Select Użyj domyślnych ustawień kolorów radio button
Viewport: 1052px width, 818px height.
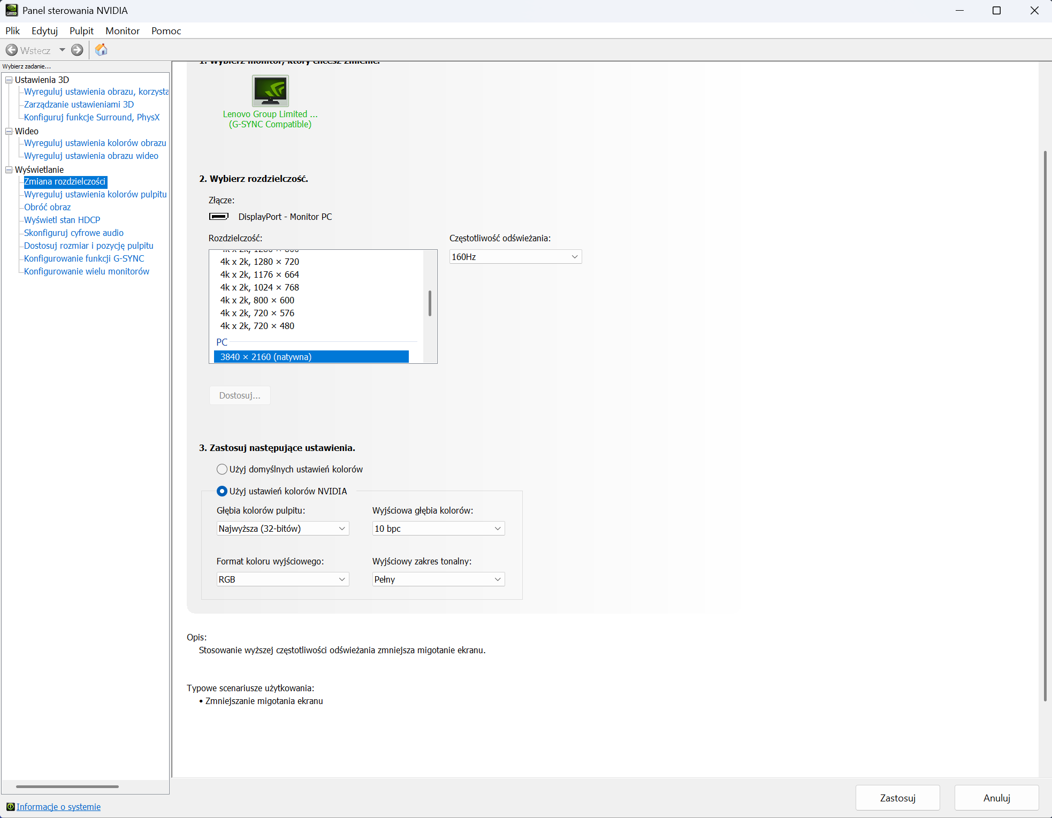tap(222, 469)
